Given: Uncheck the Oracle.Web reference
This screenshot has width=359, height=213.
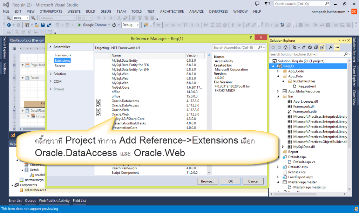Looking at the screenshot, I should click(98, 110).
